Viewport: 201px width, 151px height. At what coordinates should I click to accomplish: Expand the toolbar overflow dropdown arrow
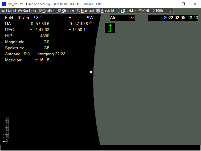tap(170, 11)
